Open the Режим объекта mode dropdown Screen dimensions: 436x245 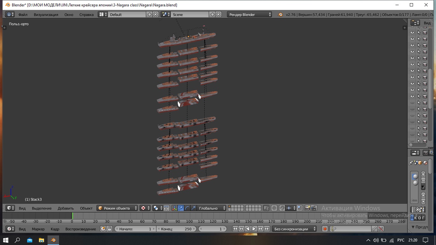point(117,208)
